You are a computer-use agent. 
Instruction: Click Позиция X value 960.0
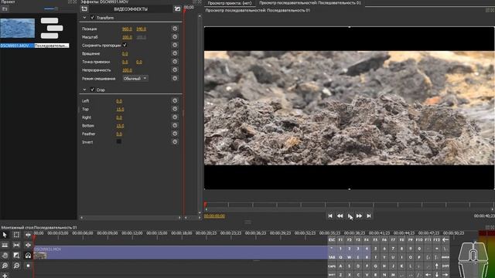point(127,29)
